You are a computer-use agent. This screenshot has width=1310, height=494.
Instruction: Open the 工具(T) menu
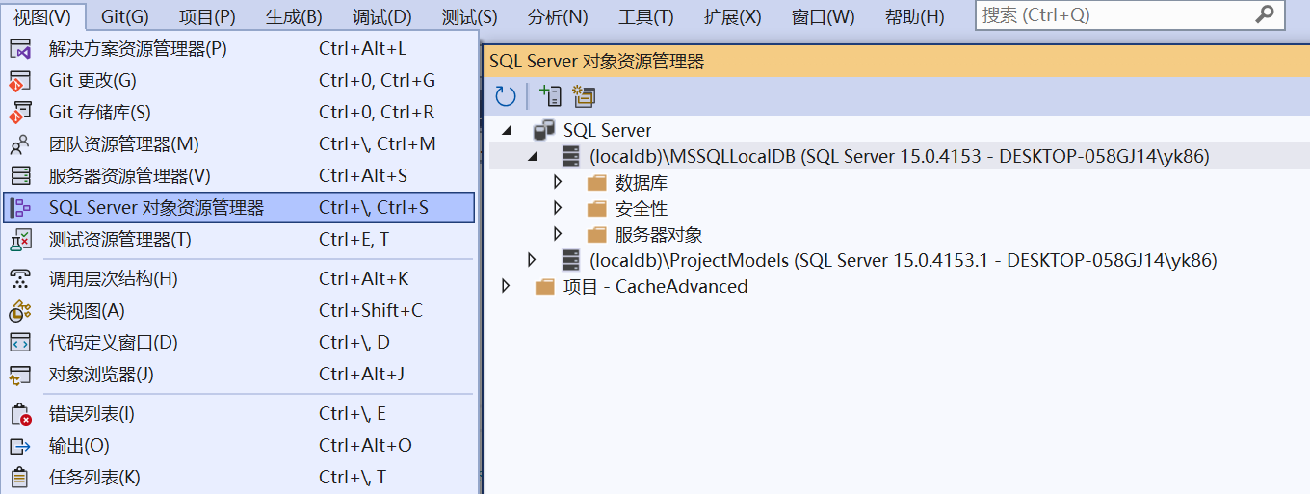(645, 16)
